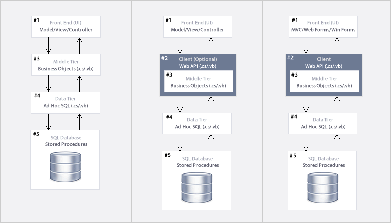Click Front End Model/View/Controller box in left diagram
Viewport: 391px width, 223px height.
click(66, 26)
